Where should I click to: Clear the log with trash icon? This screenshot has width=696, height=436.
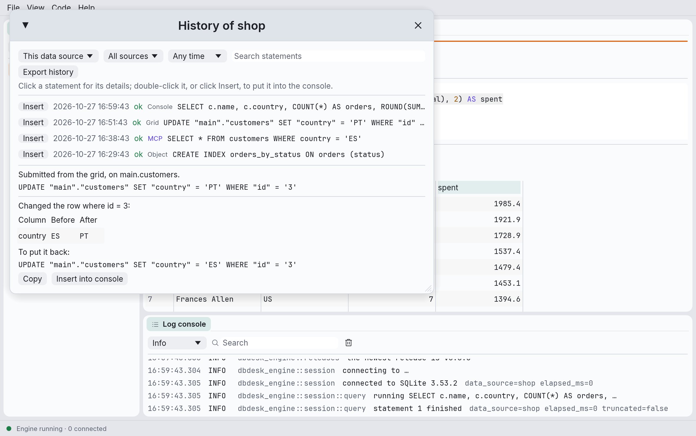[349, 343]
